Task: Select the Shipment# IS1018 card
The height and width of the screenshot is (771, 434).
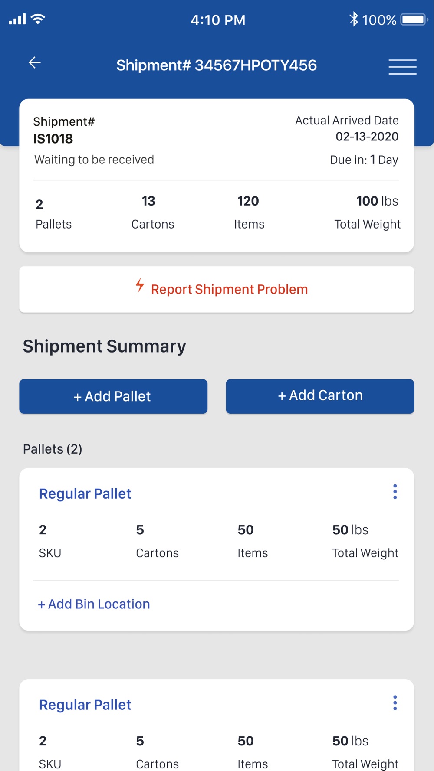Action: [217, 176]
